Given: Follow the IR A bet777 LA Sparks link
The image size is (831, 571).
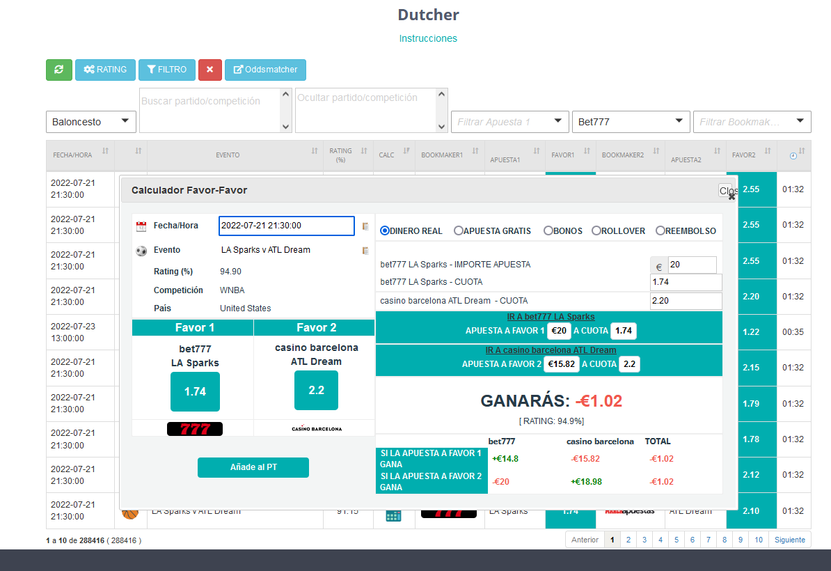Looking at the screenshot, I should [x=551, y=317].
